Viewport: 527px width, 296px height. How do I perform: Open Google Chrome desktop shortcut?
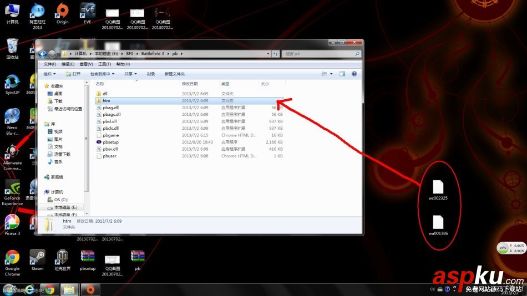(12, 263)
